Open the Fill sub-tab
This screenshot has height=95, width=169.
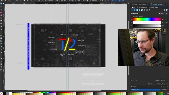133,7
